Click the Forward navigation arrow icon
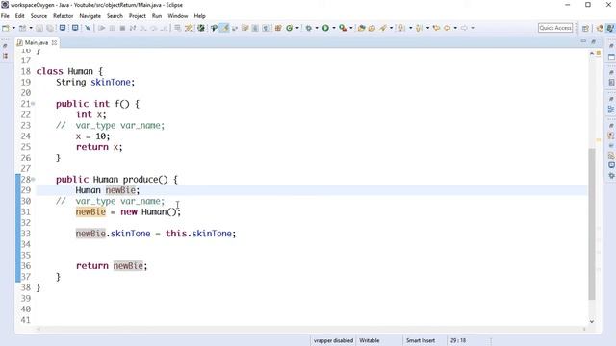 click(464, 28)
